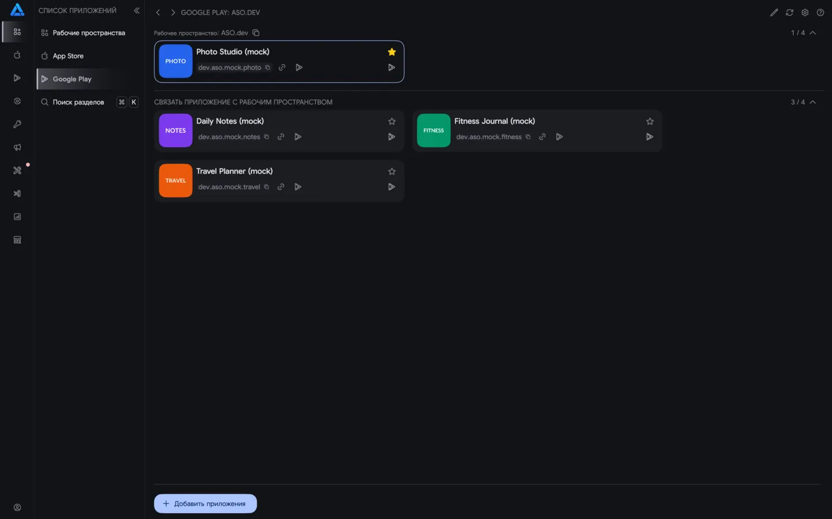Select Рабочие пространства in side panel
This screenshot has width=832, height=519.
[88, 33]
